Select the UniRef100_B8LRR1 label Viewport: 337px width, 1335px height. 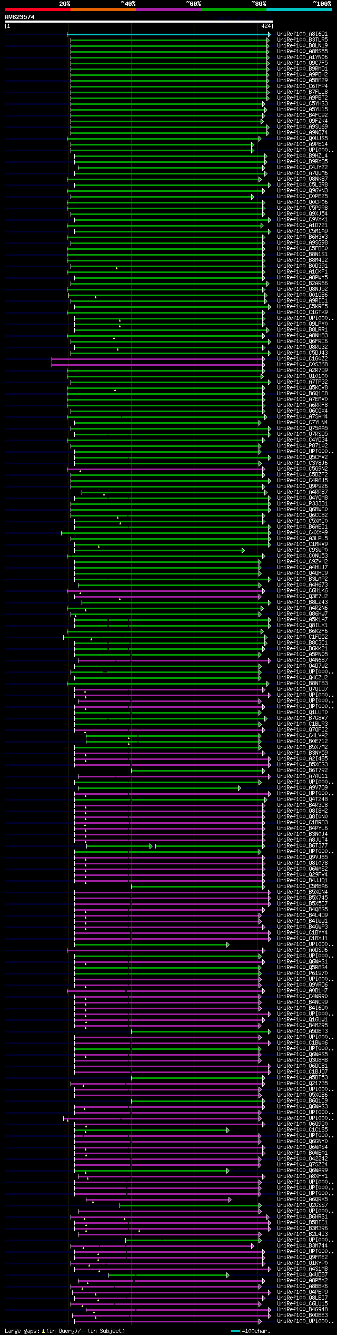302,330
